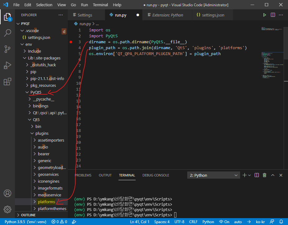The image size is (288, 225).
Task: Switch to the Settings editor tab
Action: (86, 15)
